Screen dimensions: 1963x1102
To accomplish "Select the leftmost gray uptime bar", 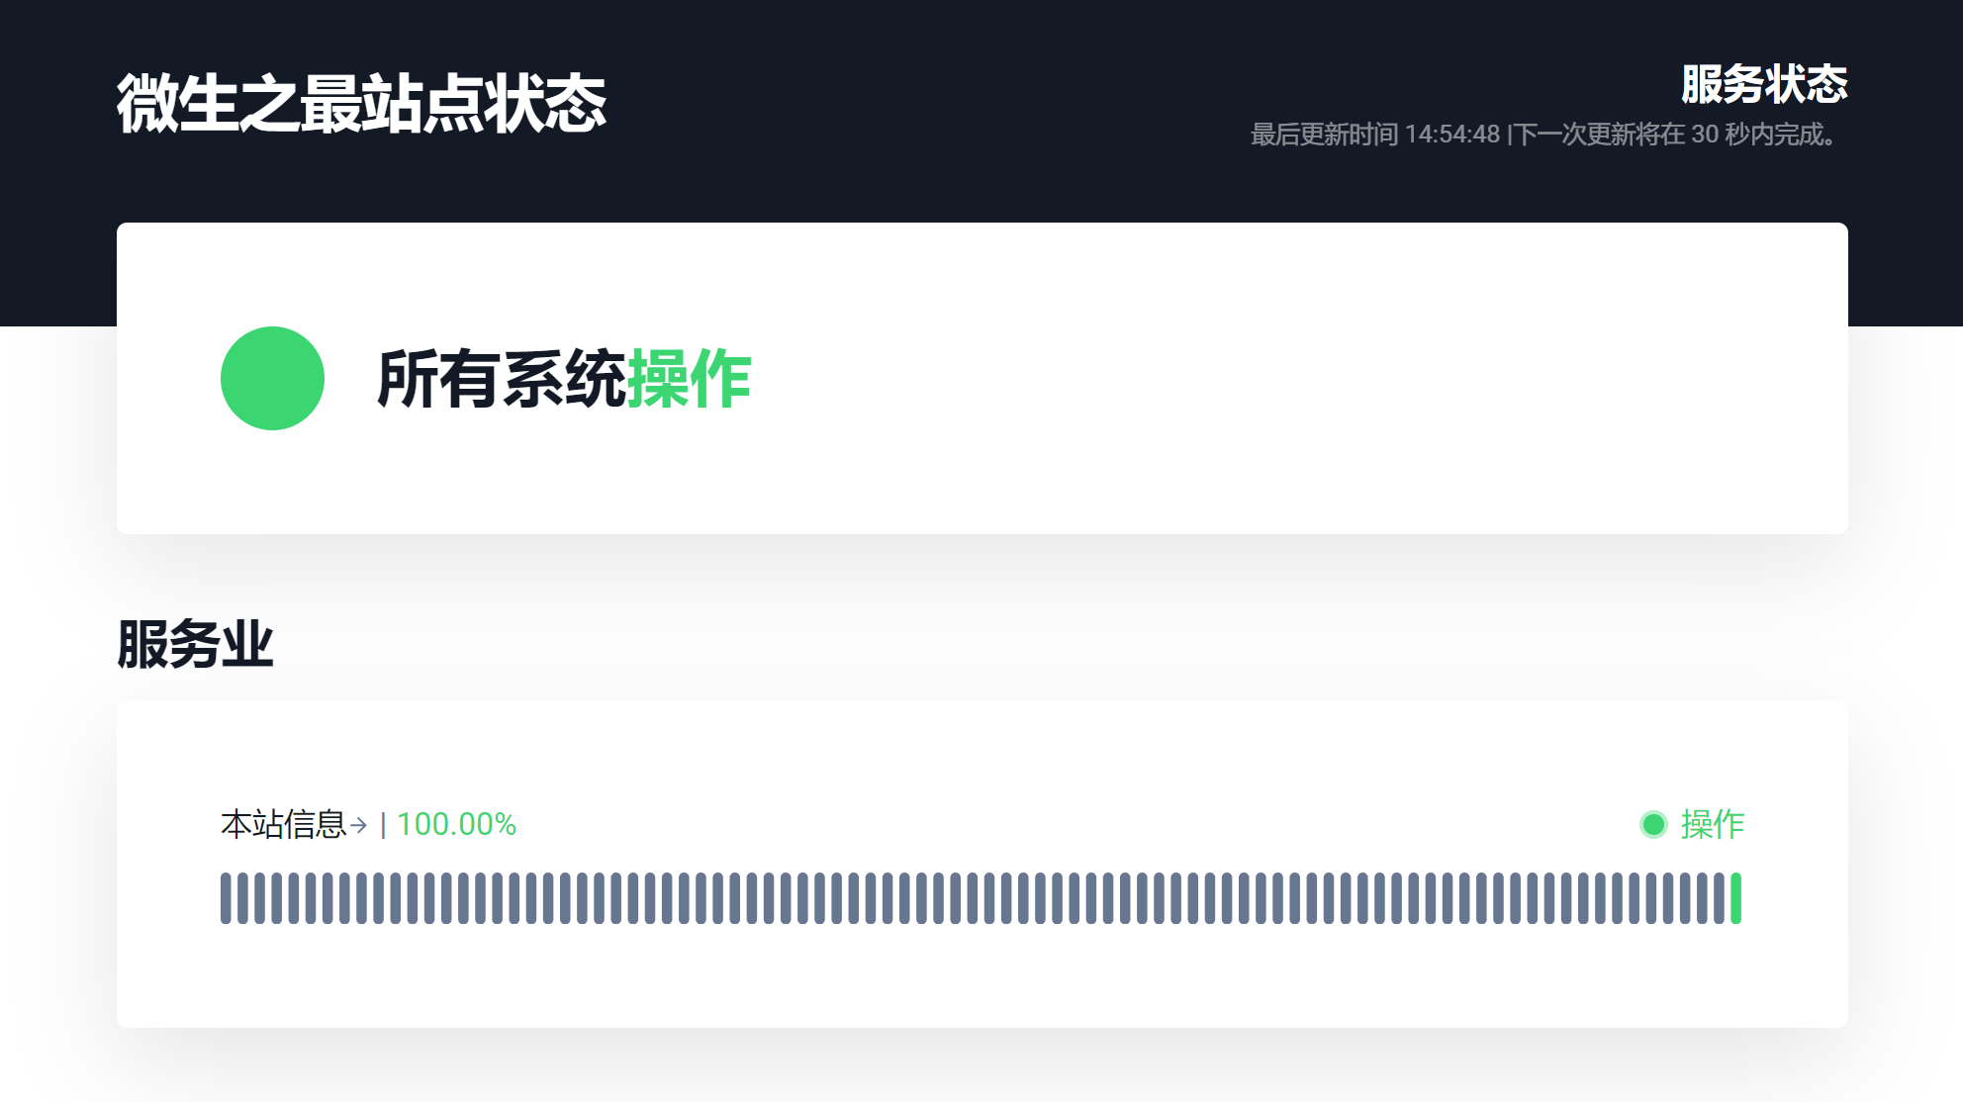I will point(226,898).
